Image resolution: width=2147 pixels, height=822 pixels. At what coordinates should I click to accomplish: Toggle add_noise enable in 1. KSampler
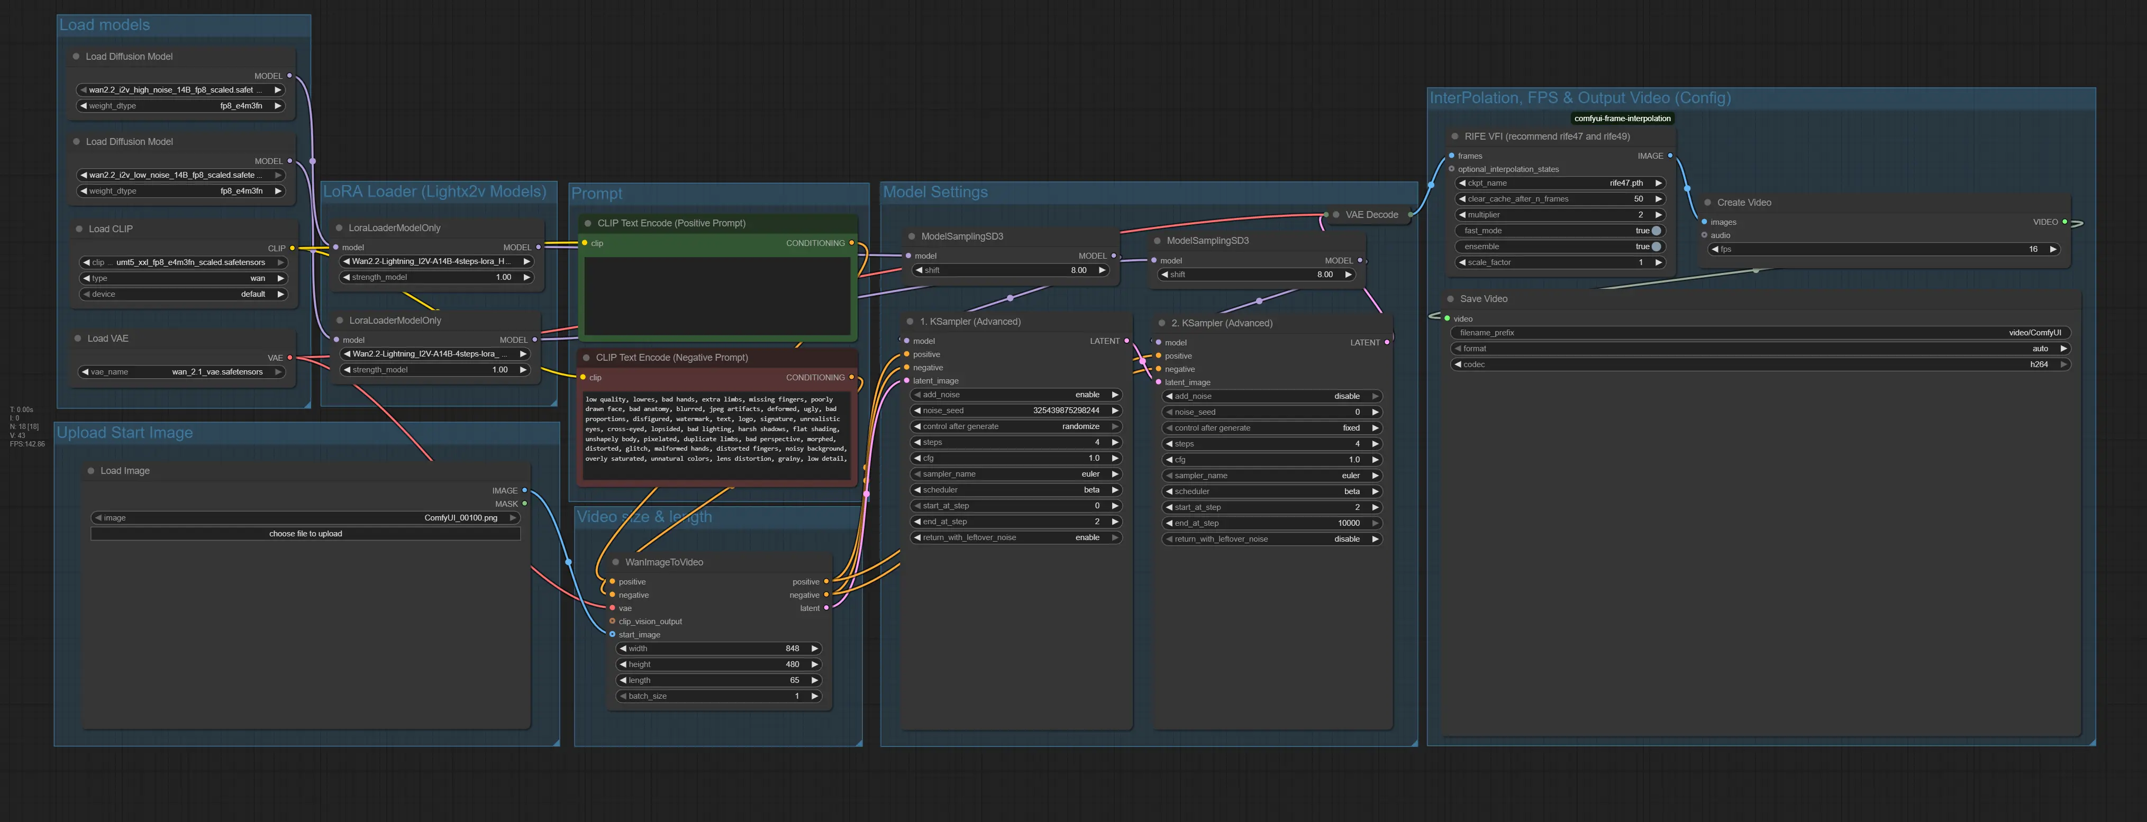1015,395
